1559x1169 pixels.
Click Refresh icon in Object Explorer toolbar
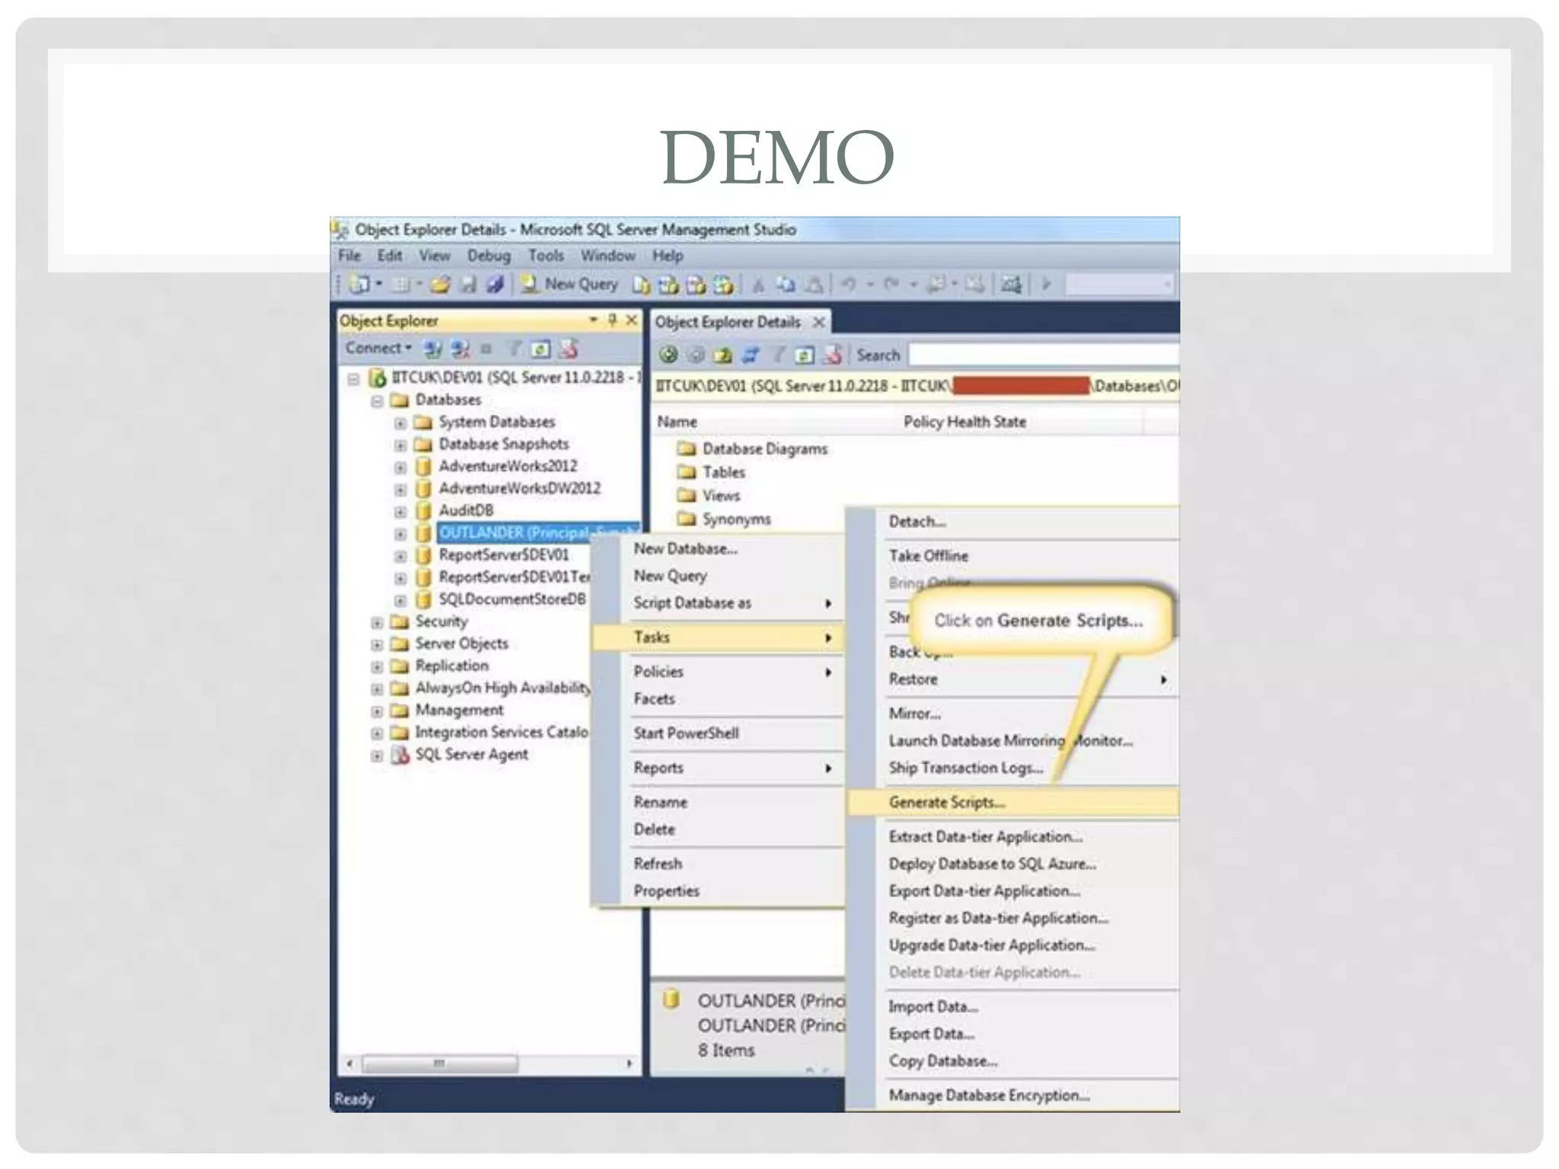(540, 349)
